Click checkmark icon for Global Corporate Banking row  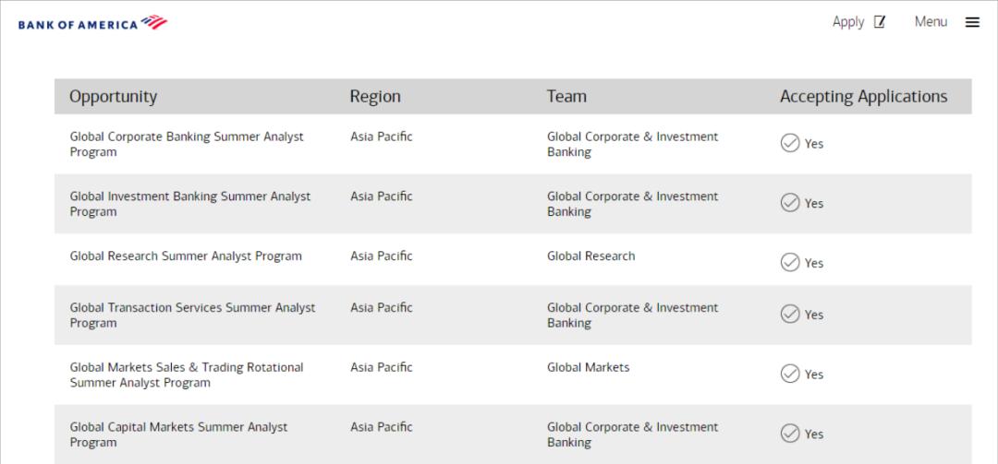(x=790, y=143)
